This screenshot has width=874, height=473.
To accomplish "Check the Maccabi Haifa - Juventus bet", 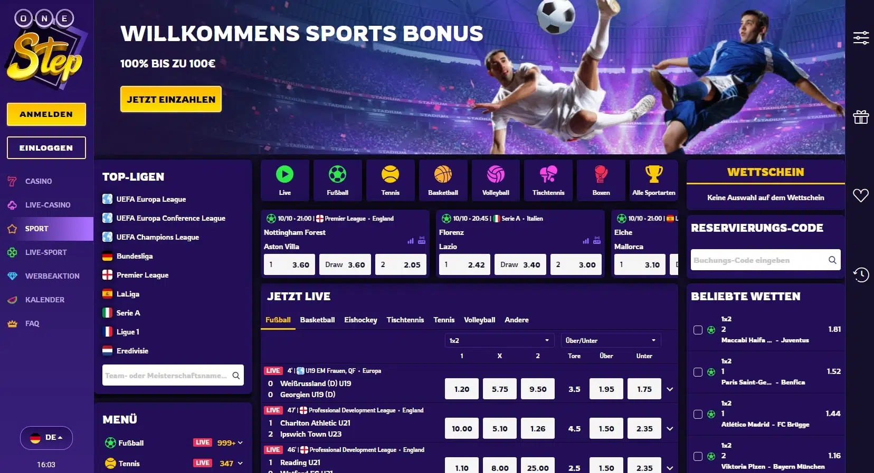I will pos(698,330).
